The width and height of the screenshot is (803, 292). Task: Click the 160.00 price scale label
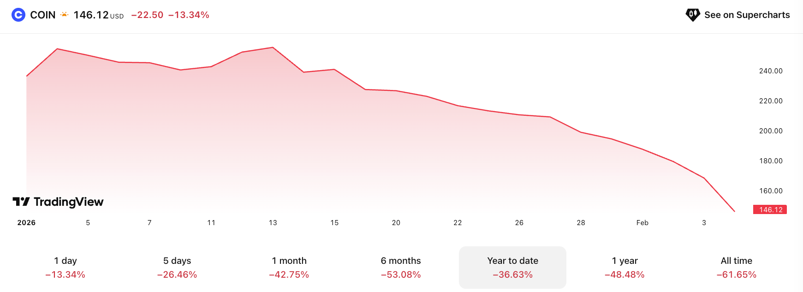[771, 191]
